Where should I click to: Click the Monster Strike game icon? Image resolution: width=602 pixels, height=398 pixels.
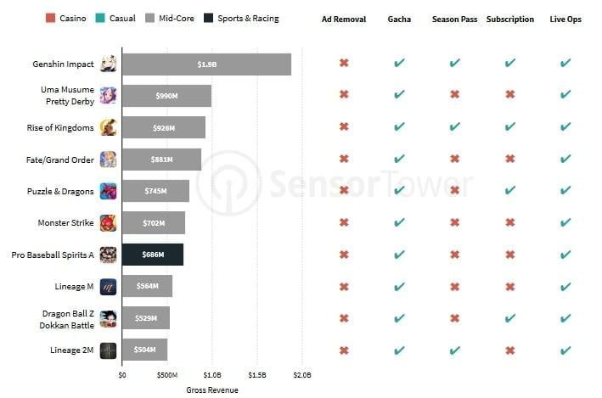click(x=109, y=223)
